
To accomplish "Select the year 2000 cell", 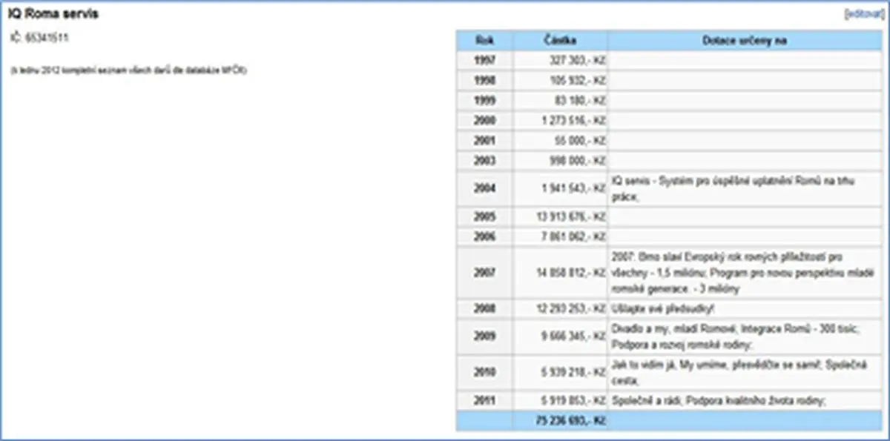I will tap(484, 120).
